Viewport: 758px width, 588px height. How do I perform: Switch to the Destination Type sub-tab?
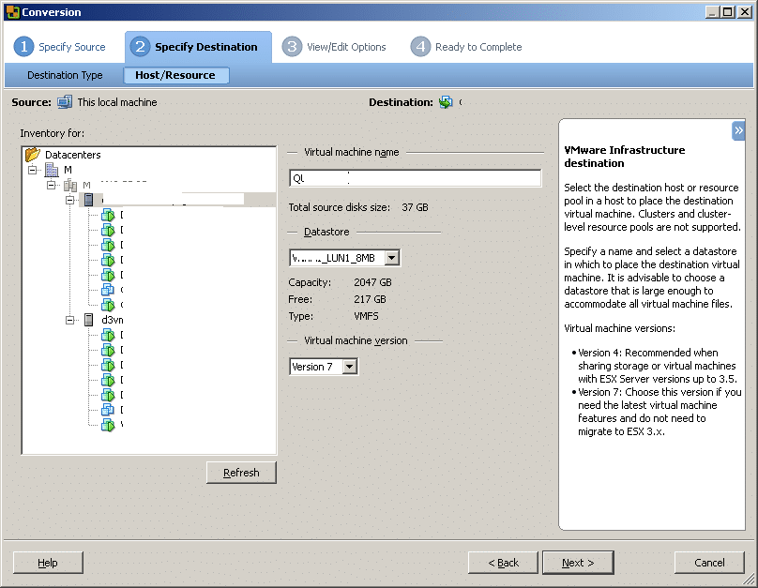(65, 75)
